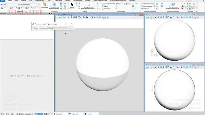Open the Справка ribbon tab

132,1
